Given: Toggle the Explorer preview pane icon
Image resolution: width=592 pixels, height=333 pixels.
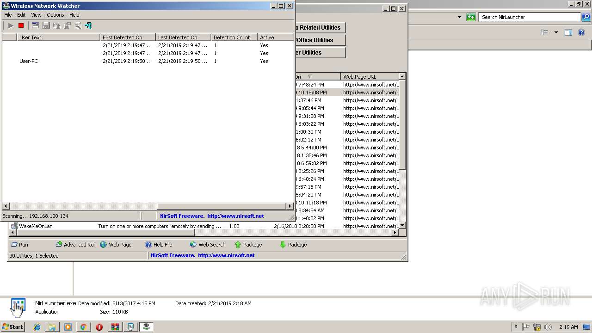Looking at the screenshot, I should coord(568,32).
